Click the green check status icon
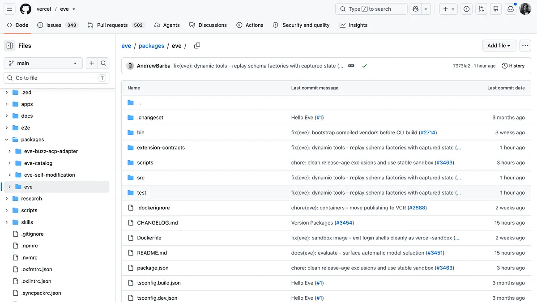The image size is (537, 302). pos(364,66)
